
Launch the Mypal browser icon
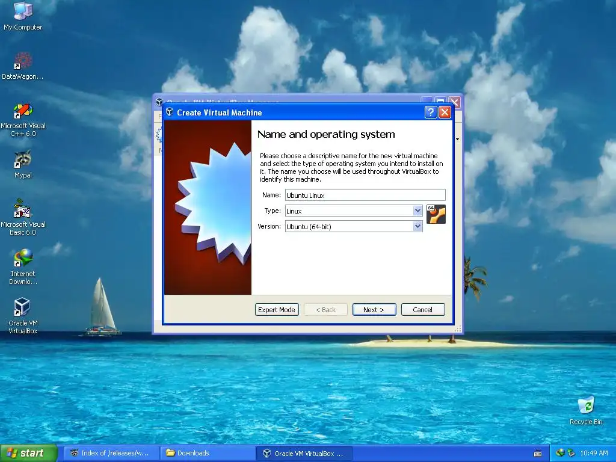[x=23, y=165]
